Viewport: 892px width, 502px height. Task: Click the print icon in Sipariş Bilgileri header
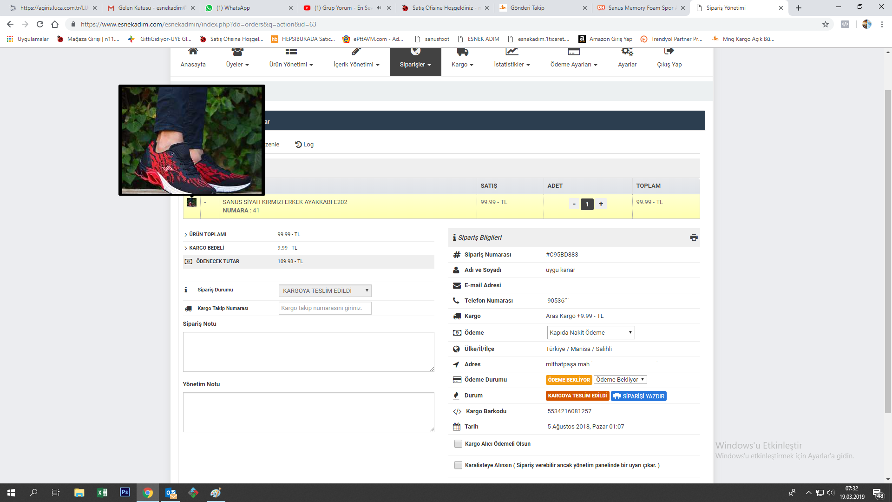[x=694, y=238]
